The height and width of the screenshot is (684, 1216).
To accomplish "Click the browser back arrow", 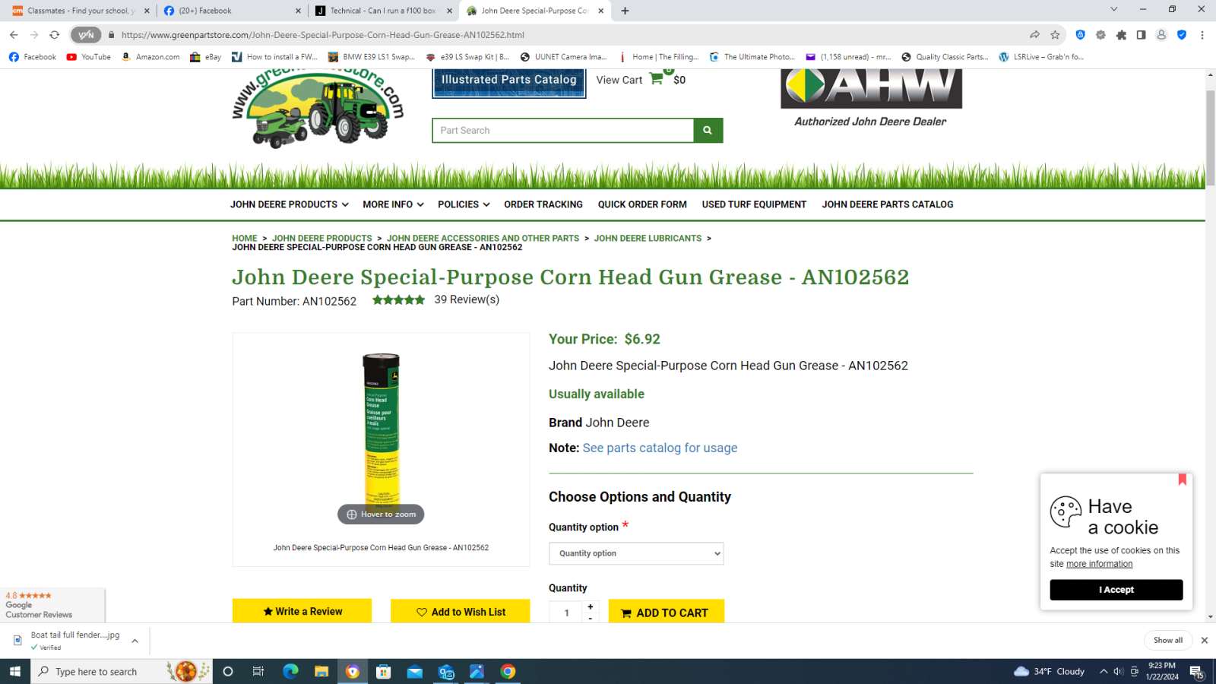I will (x=14, y=35).
